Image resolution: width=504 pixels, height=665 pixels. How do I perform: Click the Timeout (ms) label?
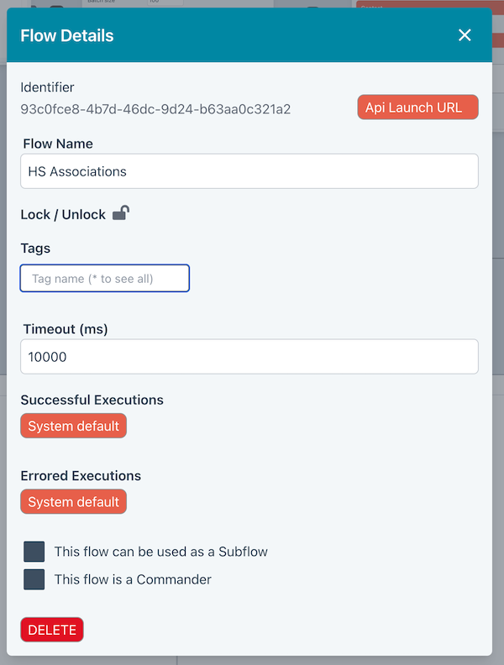66,329
